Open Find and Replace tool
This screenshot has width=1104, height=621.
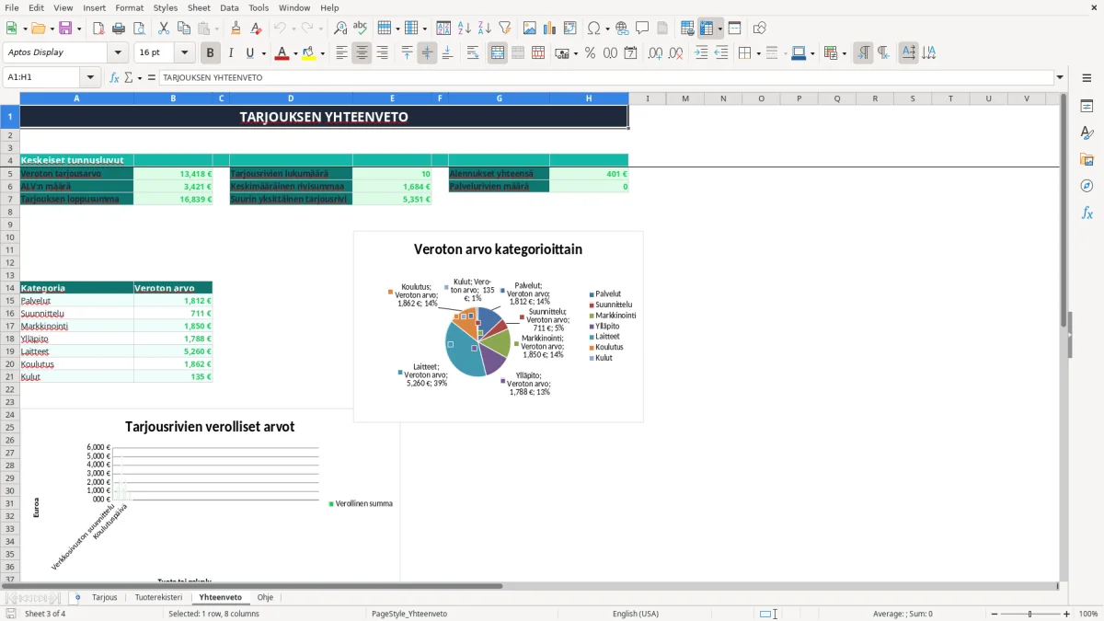pyautogui.click(x=340, y=29)
